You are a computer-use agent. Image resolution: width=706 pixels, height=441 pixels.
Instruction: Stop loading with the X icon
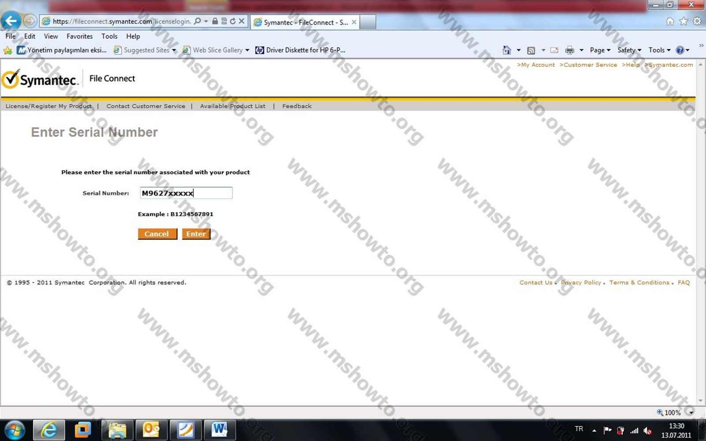(241, 21)
